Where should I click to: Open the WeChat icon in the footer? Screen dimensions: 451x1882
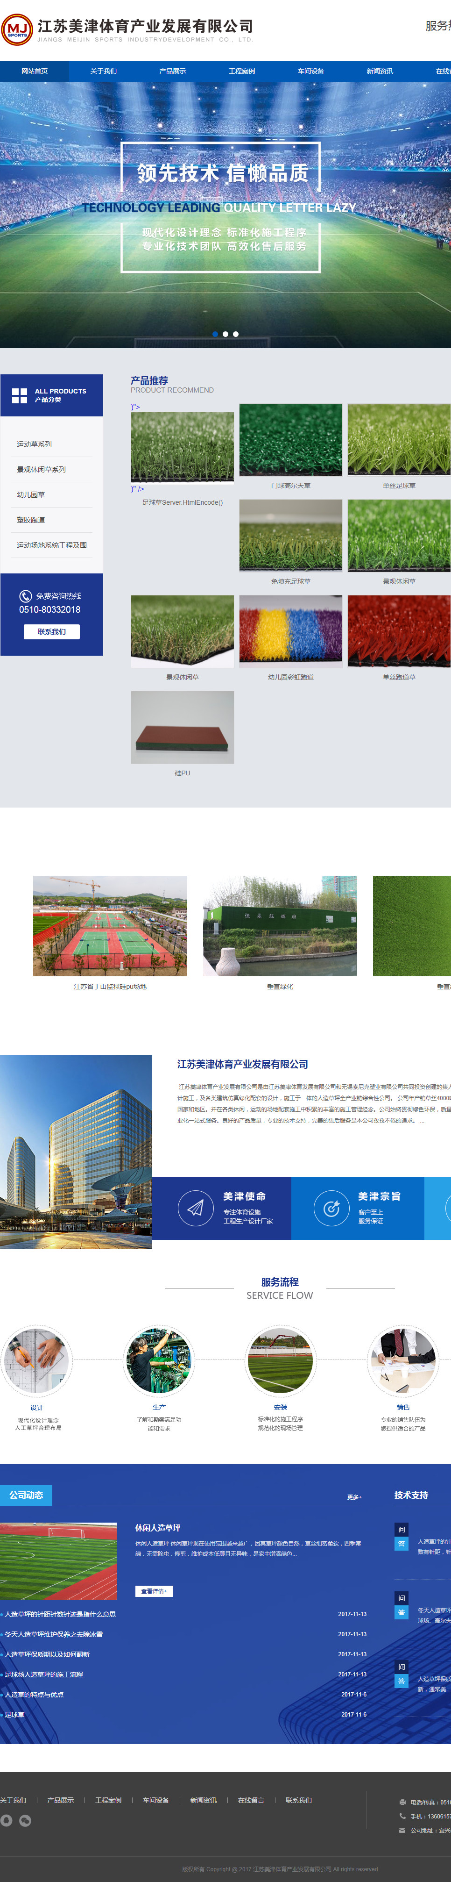25,1820
